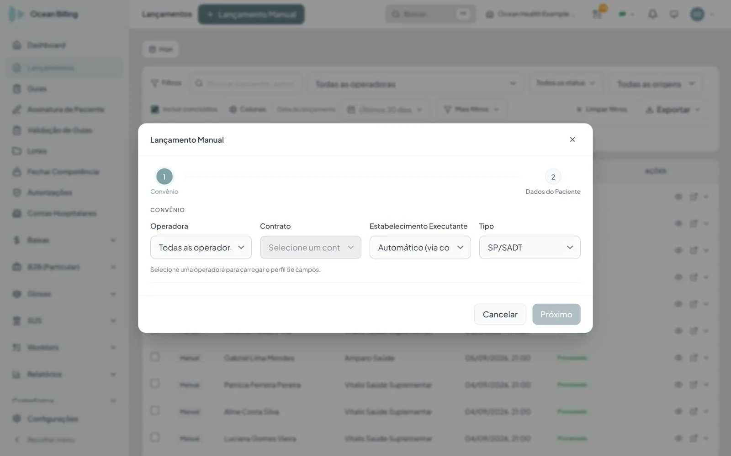Click the monitor icon in the header

coord(674,14)
